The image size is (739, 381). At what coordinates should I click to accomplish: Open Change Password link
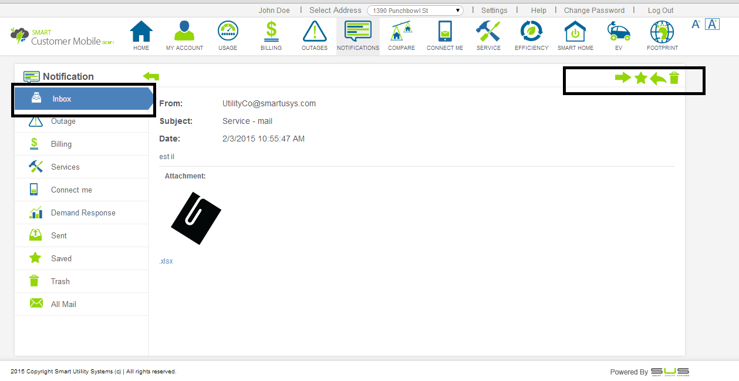tap(594, 11)
